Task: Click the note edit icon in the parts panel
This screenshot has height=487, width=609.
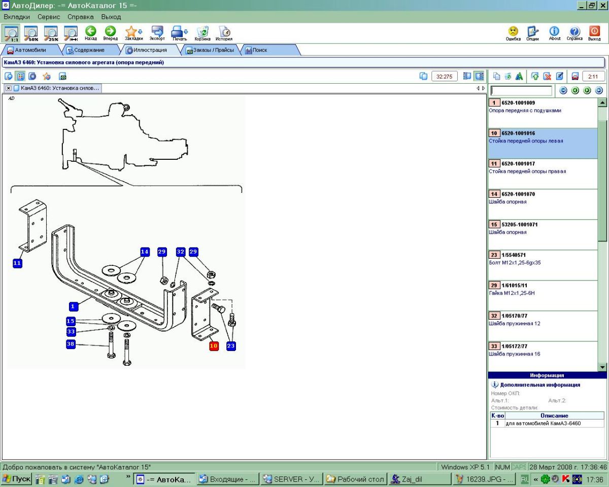Action: 559,76
